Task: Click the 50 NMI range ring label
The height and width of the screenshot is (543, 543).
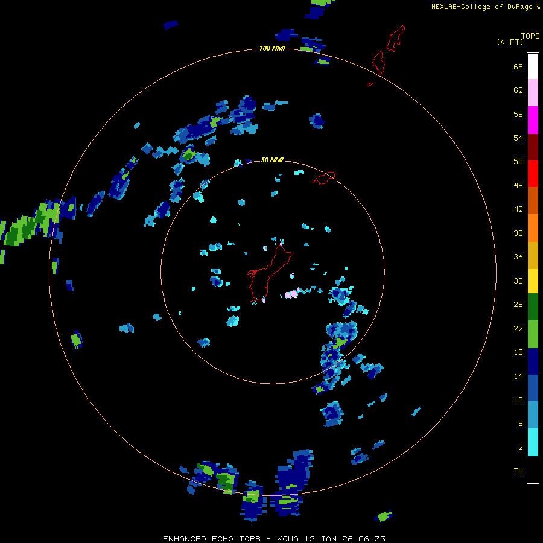Action: [272, 160]
